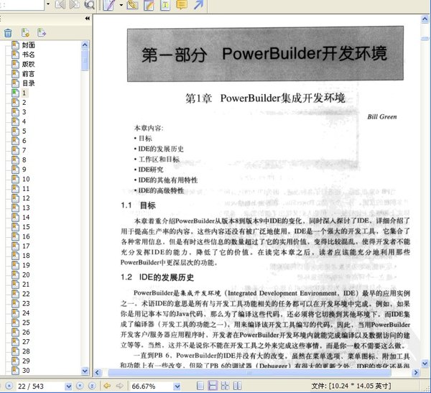The width and height of the screenshot is (431, 393).
Task: Click the 1.2 IDE的发展历史 heading
Action: [157, 277]
